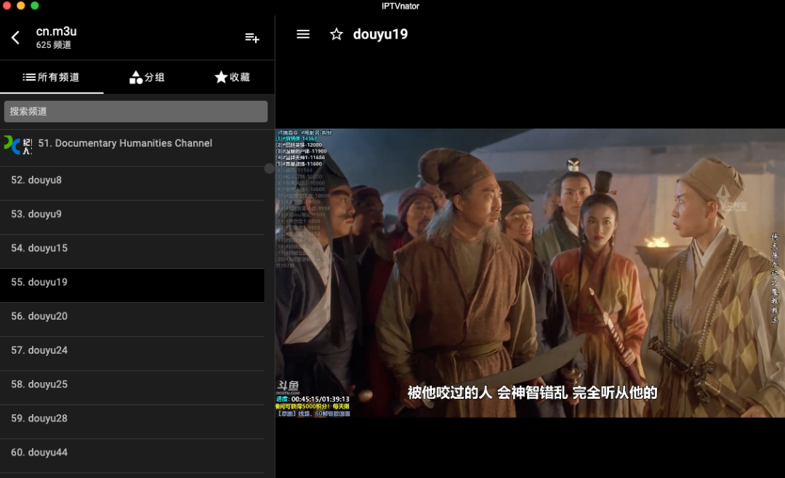Switch to channel 56. douyu20
The width and height of the screenshot is (785, 478).
(48, 317)
